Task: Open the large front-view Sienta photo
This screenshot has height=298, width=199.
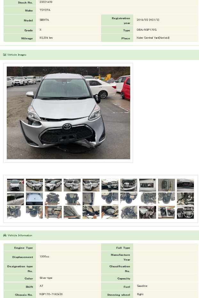Action: point(68,113)
